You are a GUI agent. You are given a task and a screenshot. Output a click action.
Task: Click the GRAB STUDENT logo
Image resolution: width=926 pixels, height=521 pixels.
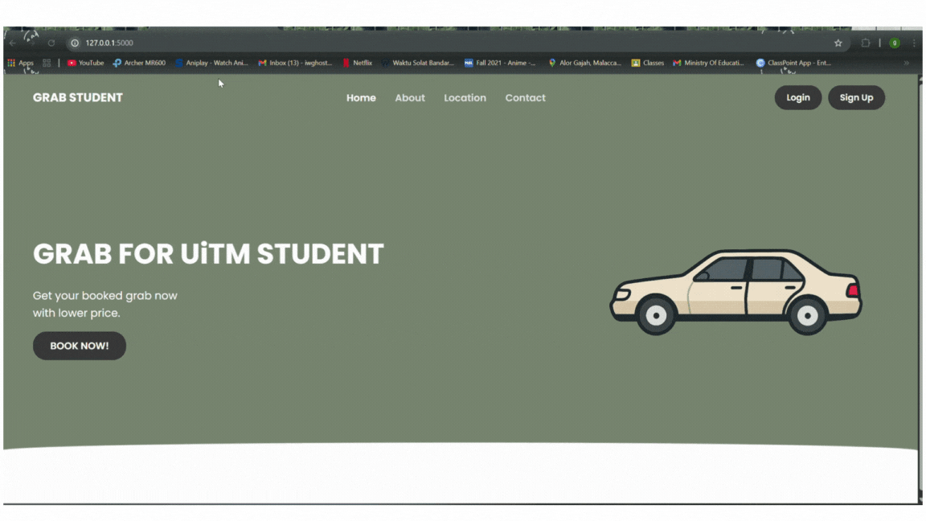[78, 97]
